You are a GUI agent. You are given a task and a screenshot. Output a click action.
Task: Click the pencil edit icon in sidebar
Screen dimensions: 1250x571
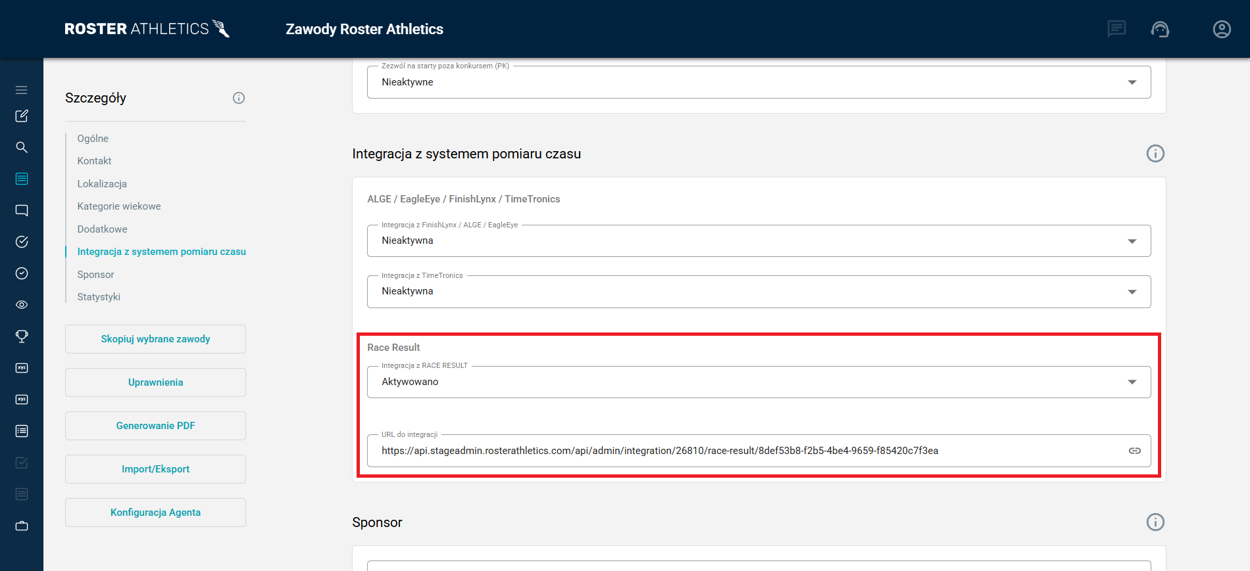click(x=22, y=116)
